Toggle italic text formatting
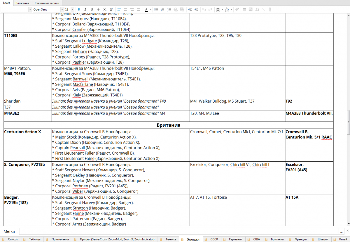The height and width of the screenshot is (242, 350). [85, 10]
